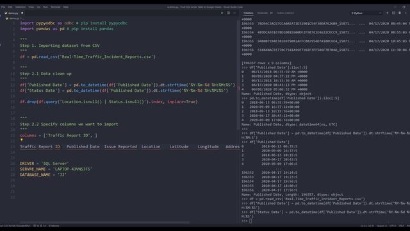Click the DRIVER = 'SQL Server' line
This screenshot has width=410, height=231.
coord(44,164)
